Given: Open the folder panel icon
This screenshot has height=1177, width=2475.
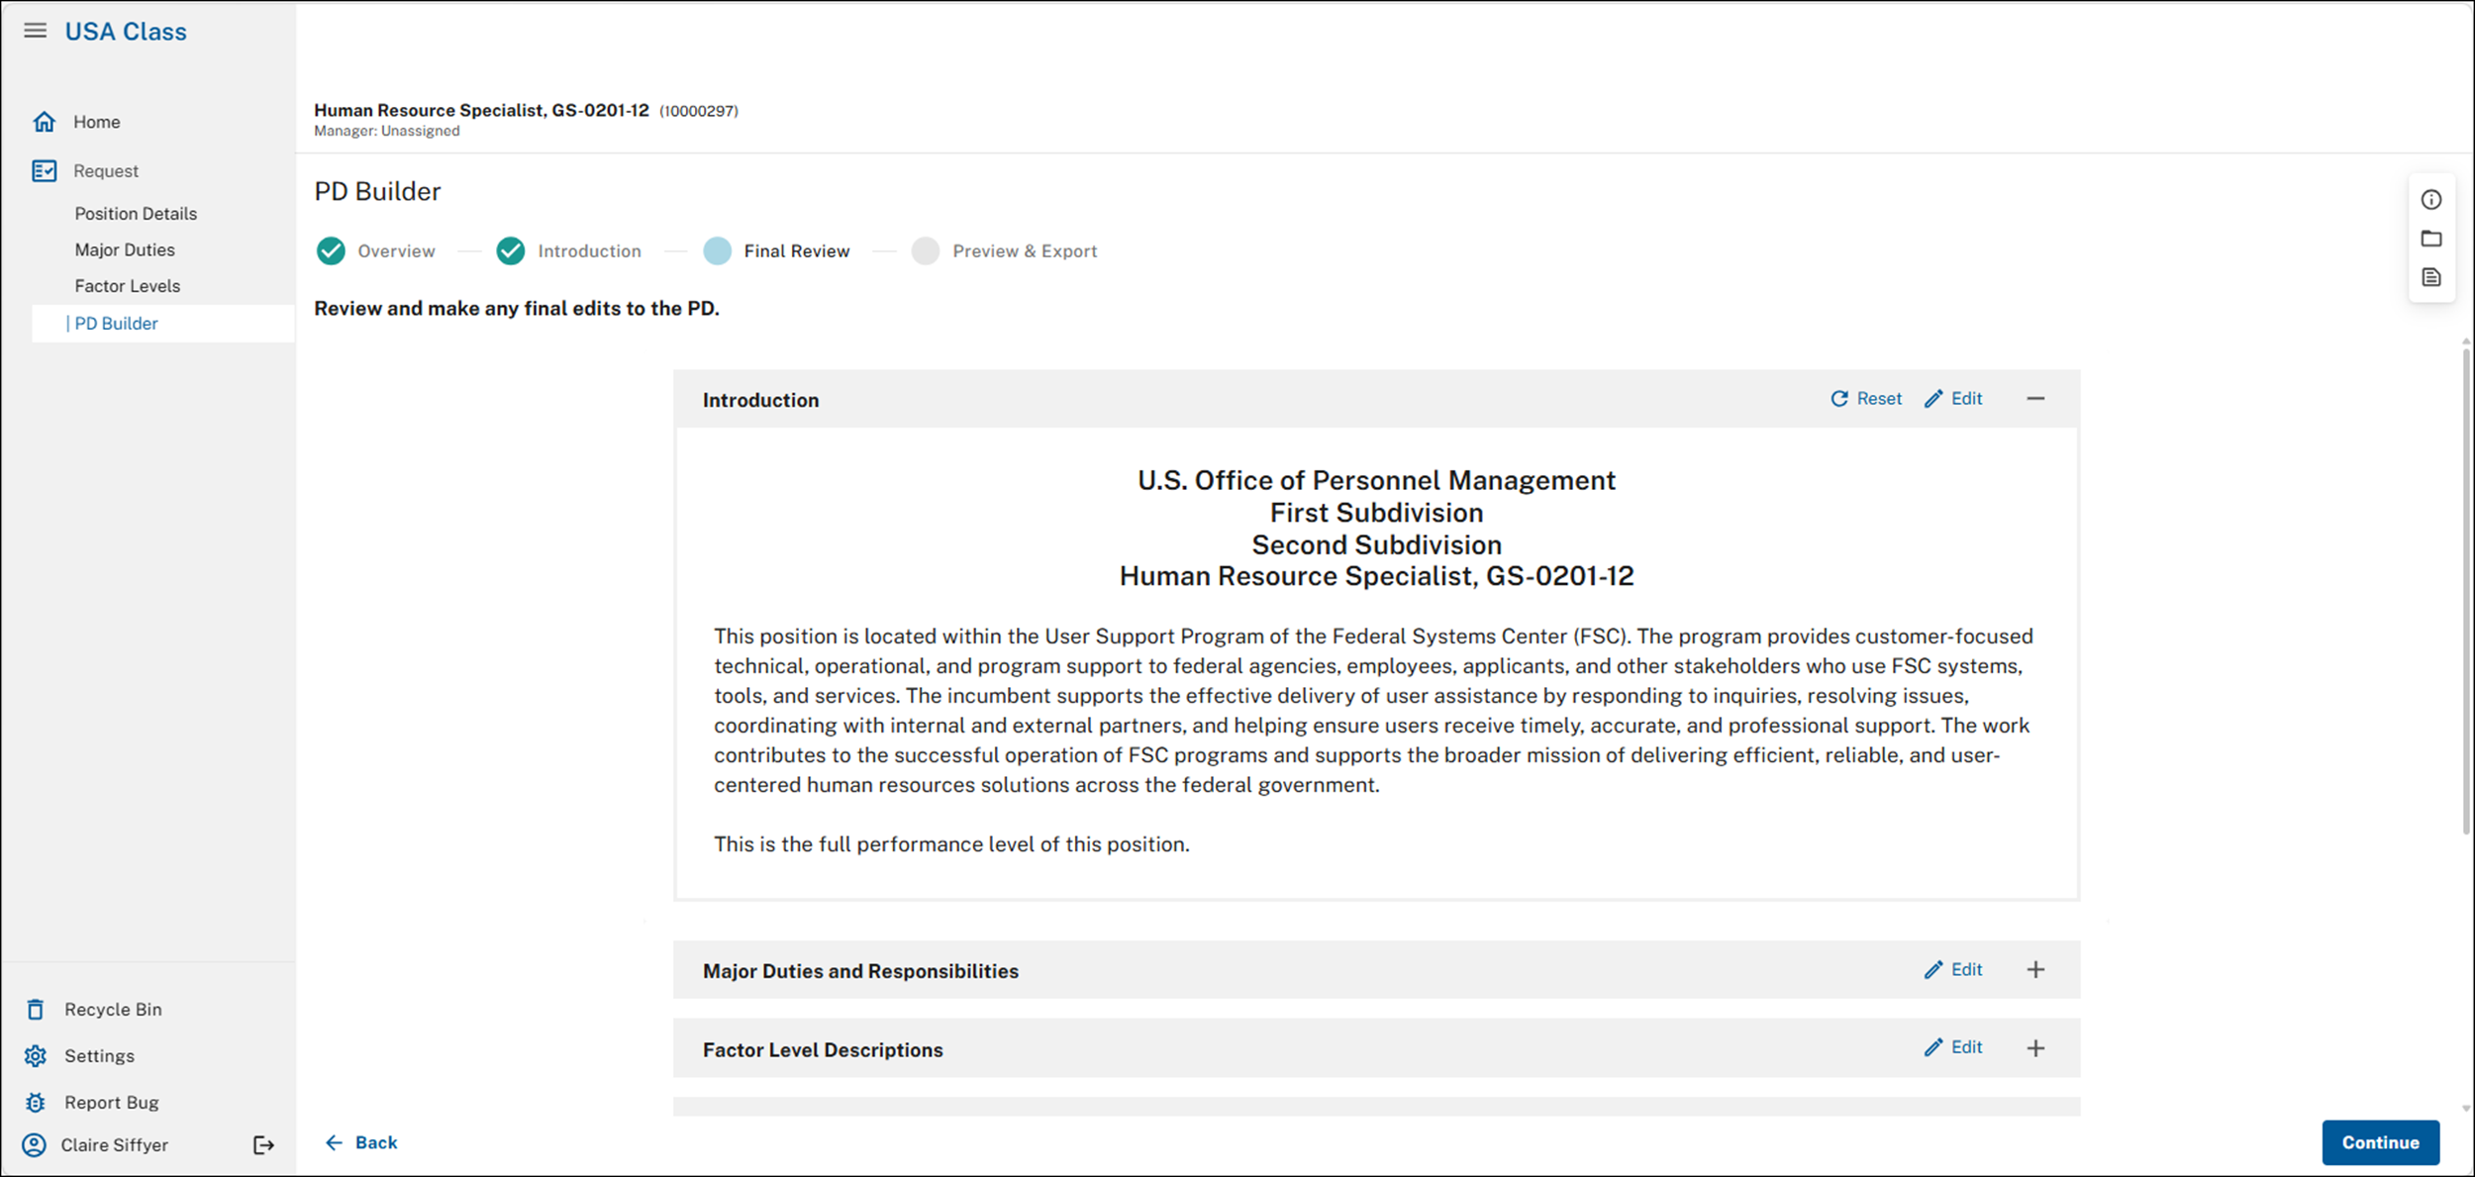Looking at the screenshot, I should point(2431,239).
